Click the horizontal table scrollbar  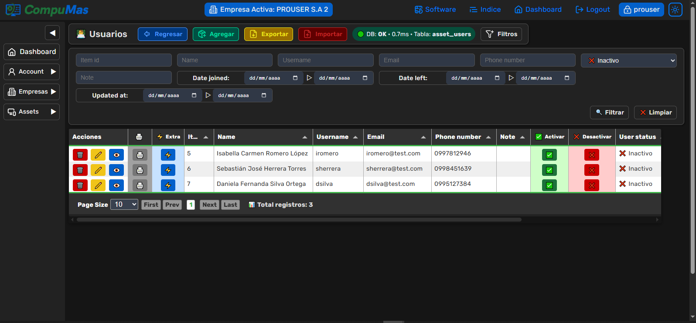[299, 220]
